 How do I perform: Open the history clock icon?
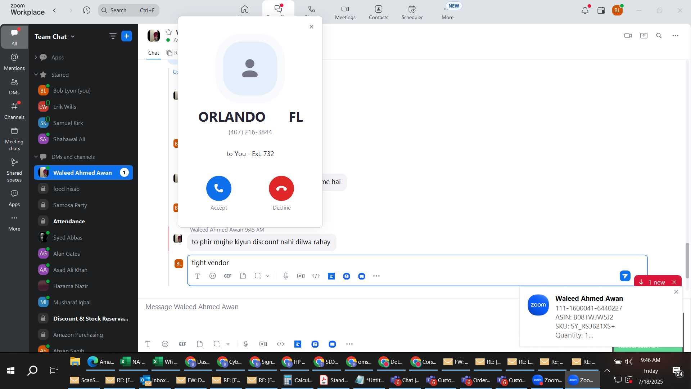click(x=86, y=10)
